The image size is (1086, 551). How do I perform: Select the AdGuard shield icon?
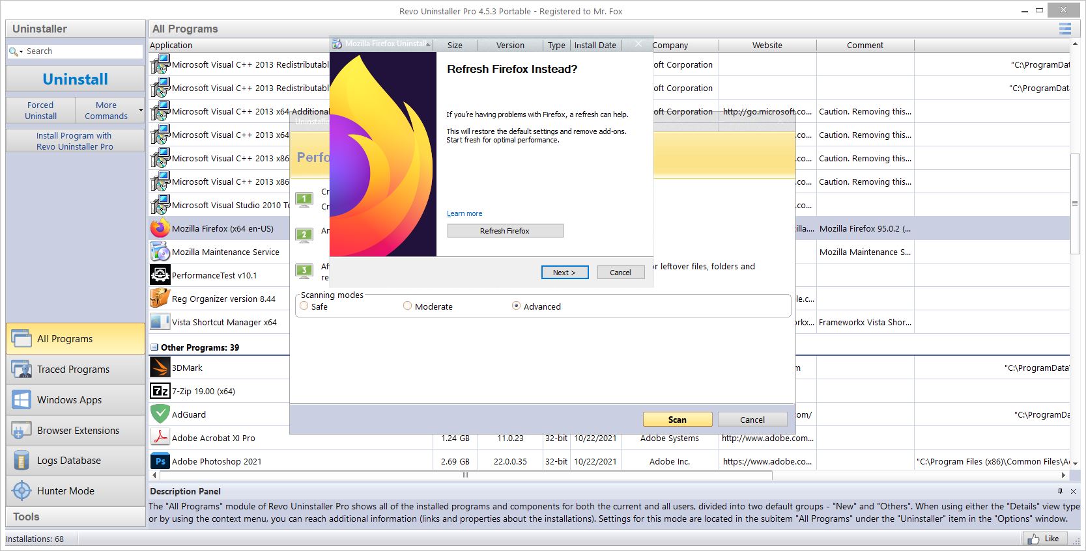[x=160, y=414]
